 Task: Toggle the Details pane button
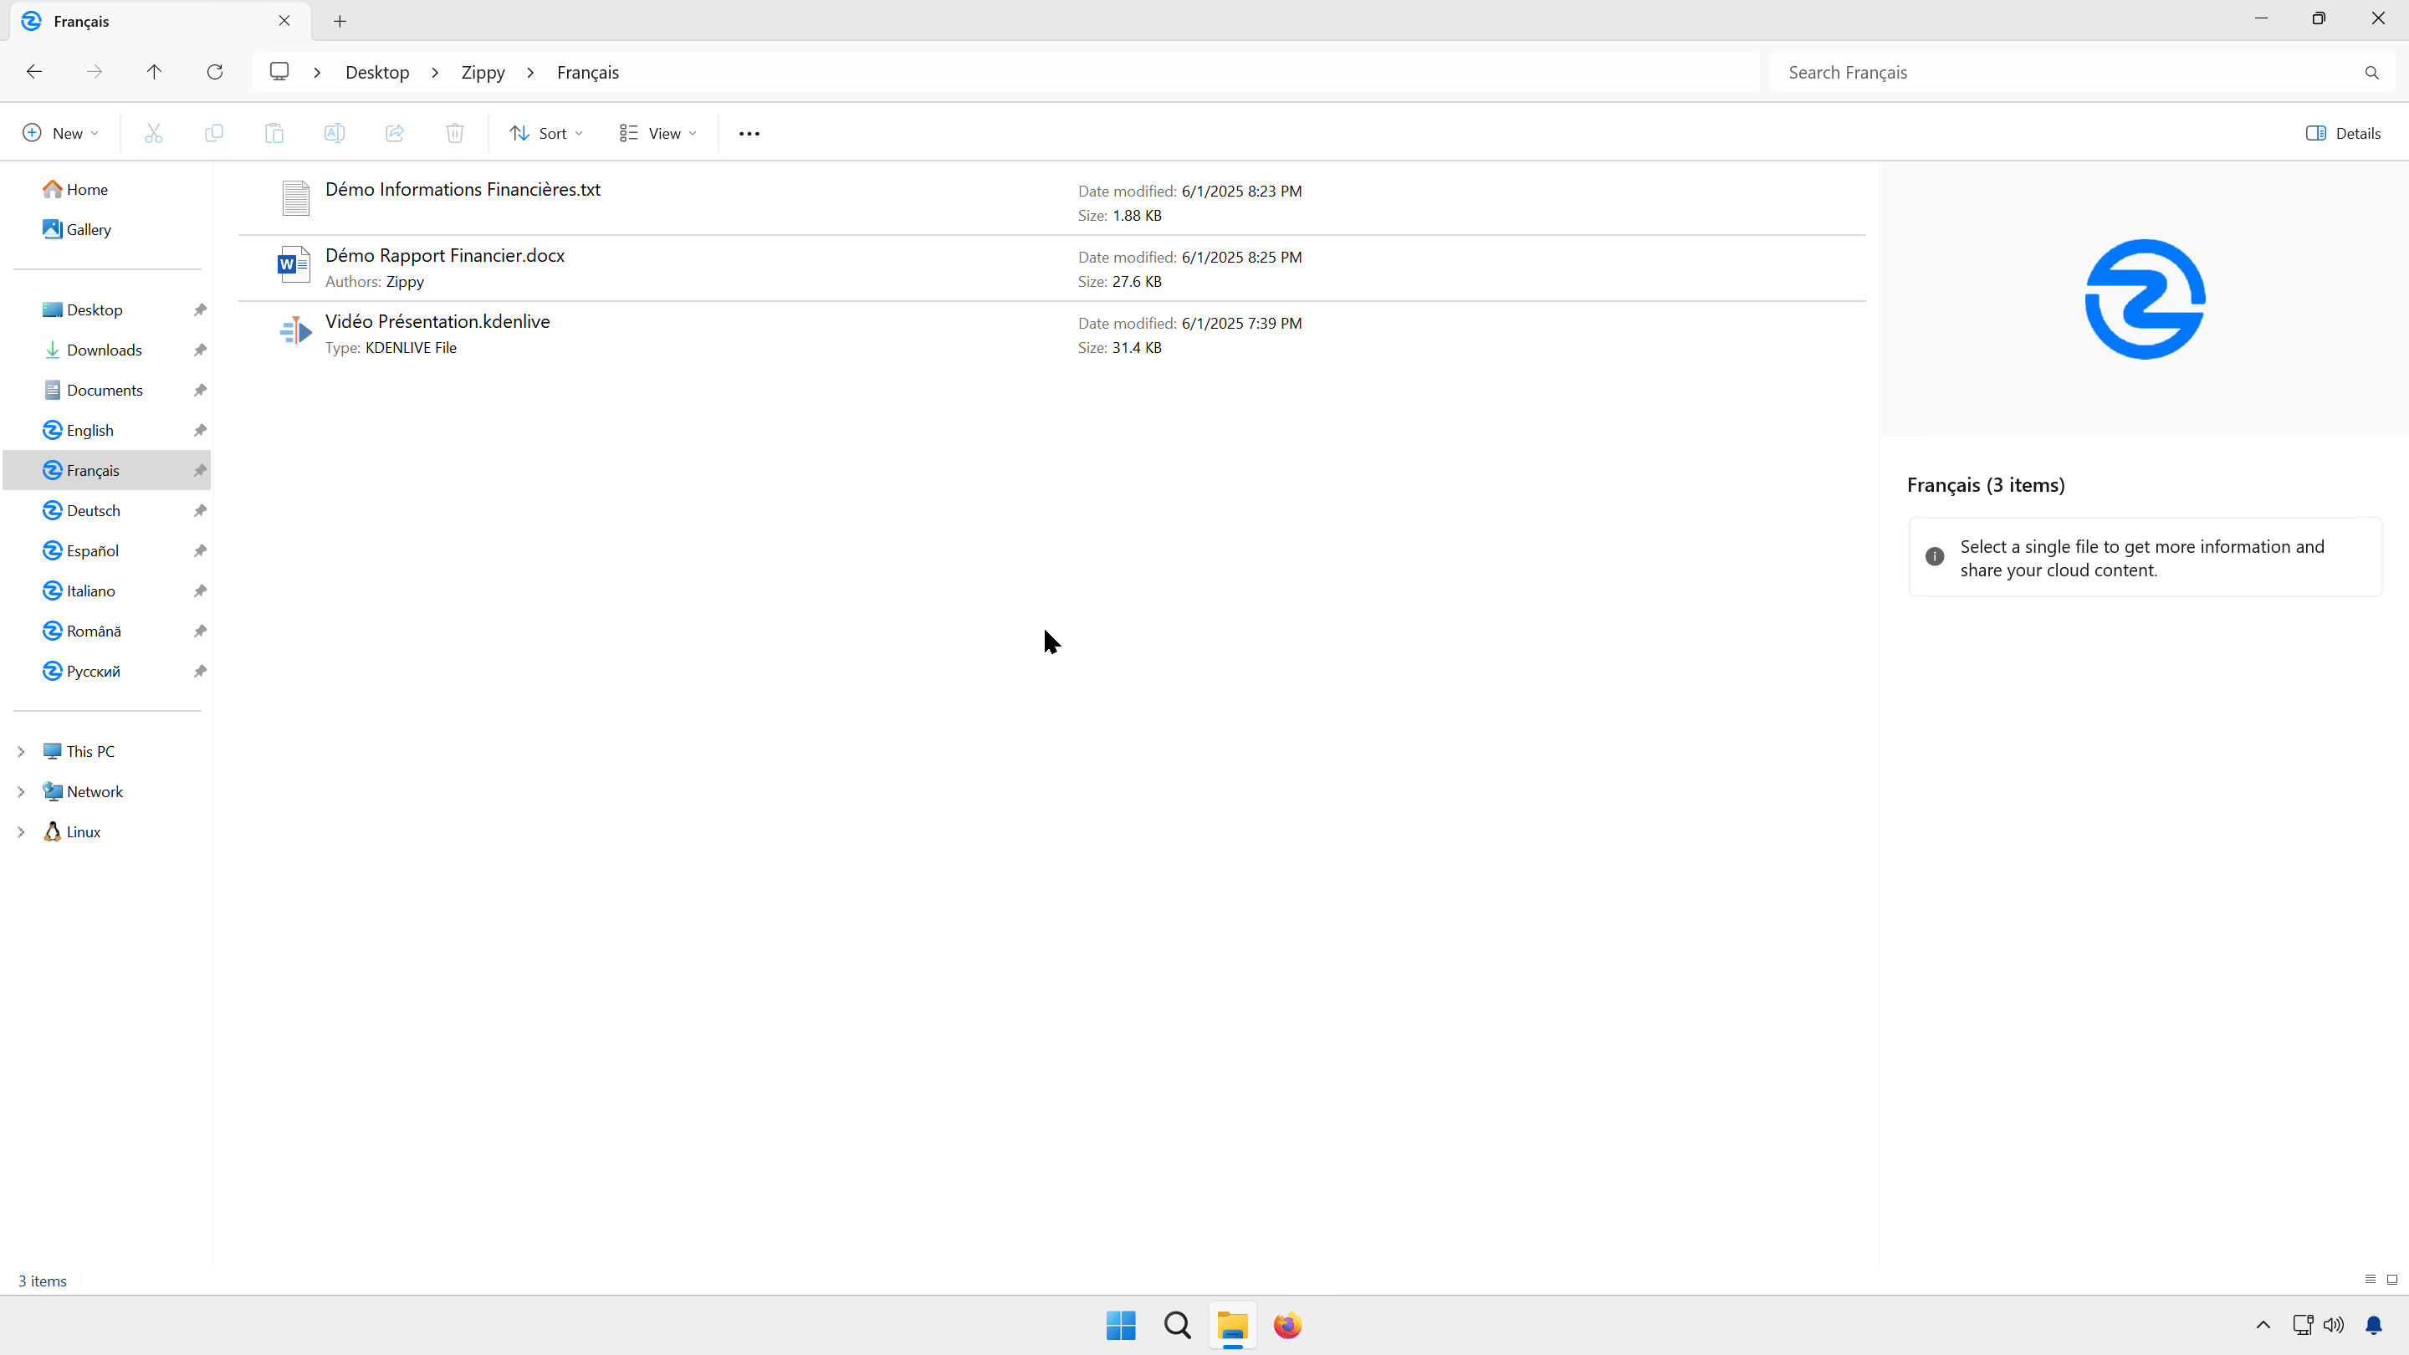click(2343, 133)
